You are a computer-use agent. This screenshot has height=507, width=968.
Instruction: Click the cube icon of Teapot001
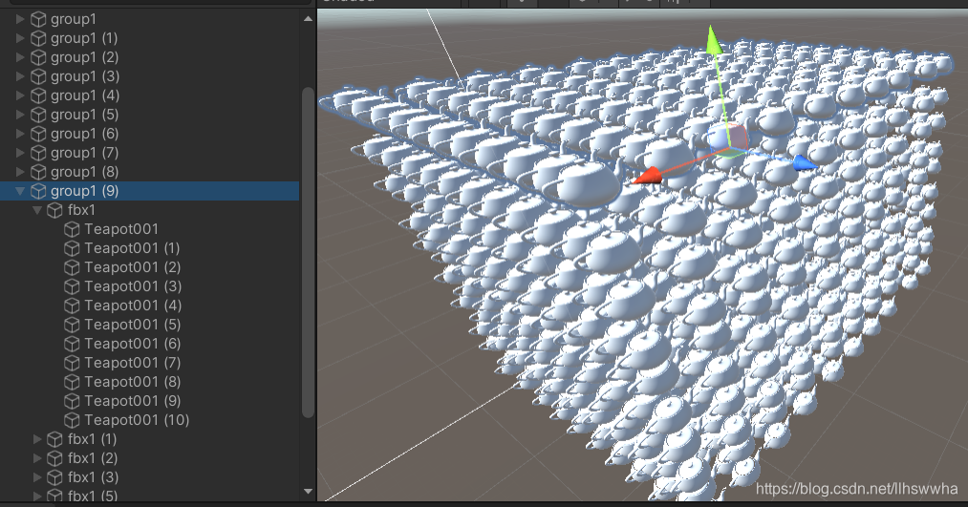72,229
